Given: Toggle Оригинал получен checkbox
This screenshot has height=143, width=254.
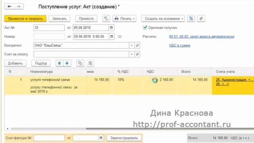Looking at the screenshot, I should pyautogui.click(x=145, y=27).
